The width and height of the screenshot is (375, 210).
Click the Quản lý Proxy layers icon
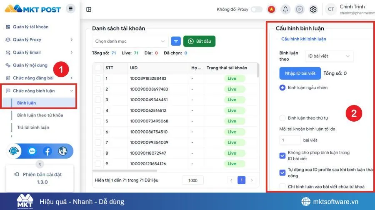click(x=8, y=39)
